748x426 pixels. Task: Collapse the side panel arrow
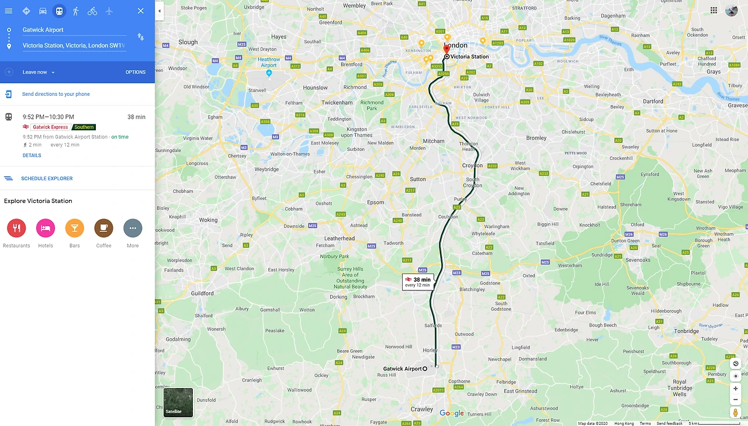click(159, 11)
